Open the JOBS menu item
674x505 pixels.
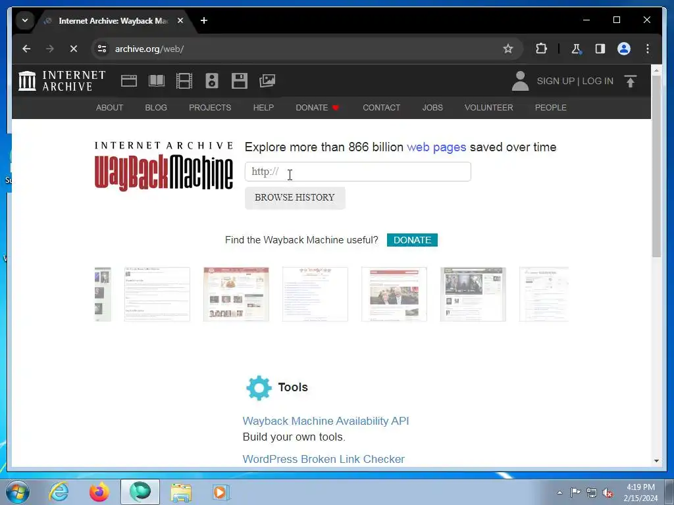point(432,108)
